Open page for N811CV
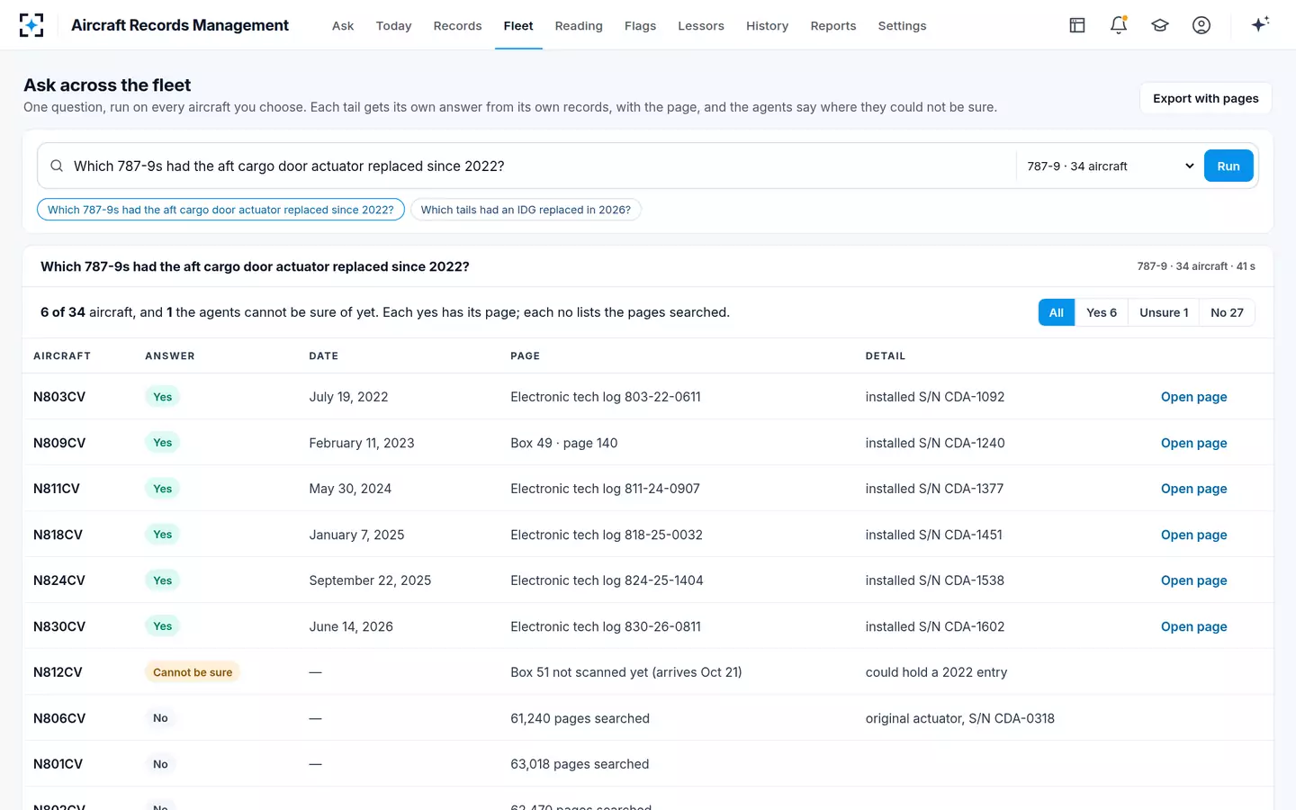Viewport: 1296px width, 810px height. [x=1193, y=489]
